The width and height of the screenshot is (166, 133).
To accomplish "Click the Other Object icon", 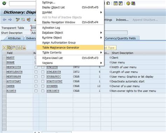I will [x=29, y=20].
